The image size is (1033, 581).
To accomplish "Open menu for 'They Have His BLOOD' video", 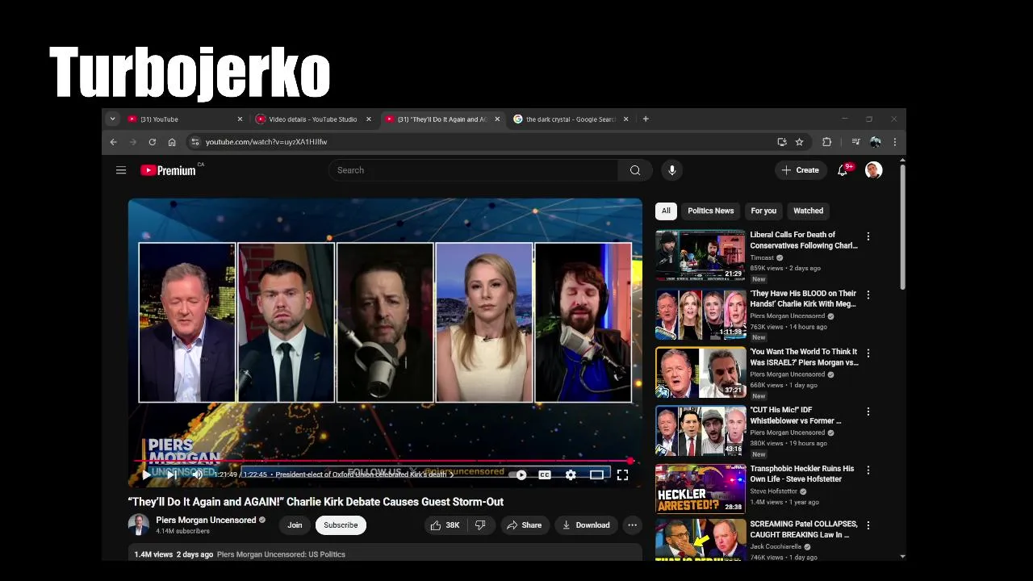I will (868, 295).
